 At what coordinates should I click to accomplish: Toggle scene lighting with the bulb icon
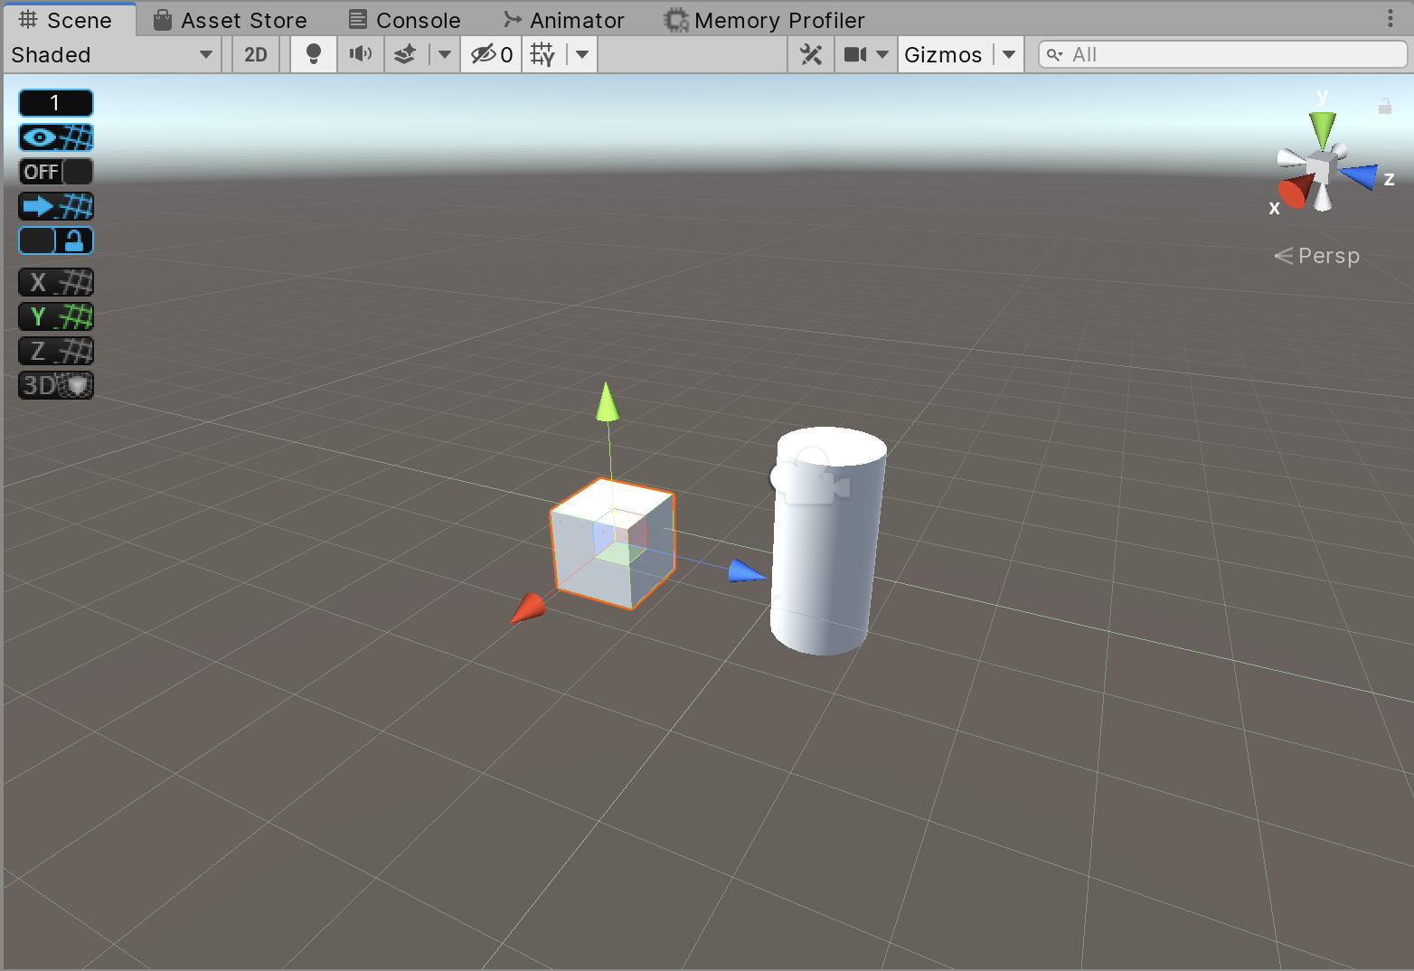(314, 55)
